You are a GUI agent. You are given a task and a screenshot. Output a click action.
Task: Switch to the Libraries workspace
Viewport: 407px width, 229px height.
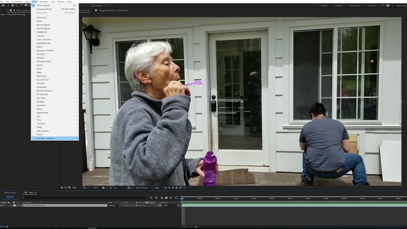tap(371, 5)
